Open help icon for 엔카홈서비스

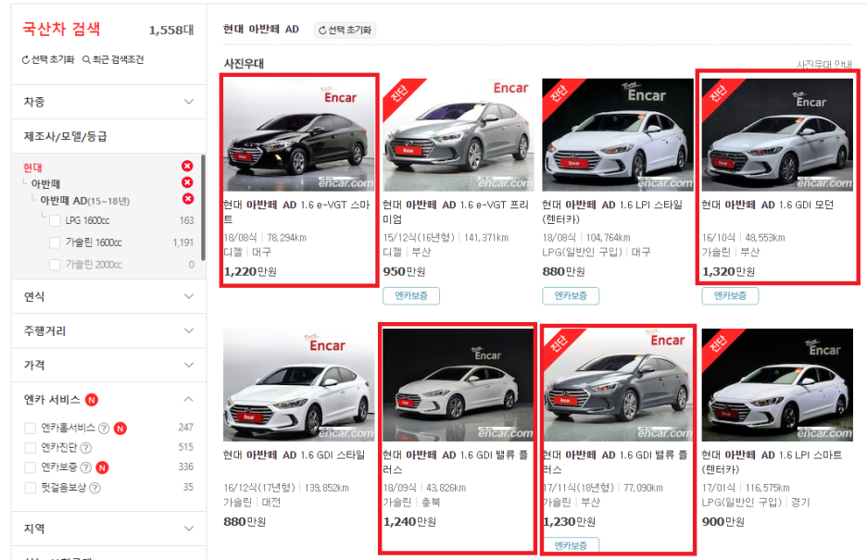[104, 428]
